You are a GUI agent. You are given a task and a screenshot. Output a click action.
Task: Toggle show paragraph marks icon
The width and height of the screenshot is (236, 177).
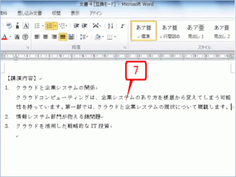122,26
